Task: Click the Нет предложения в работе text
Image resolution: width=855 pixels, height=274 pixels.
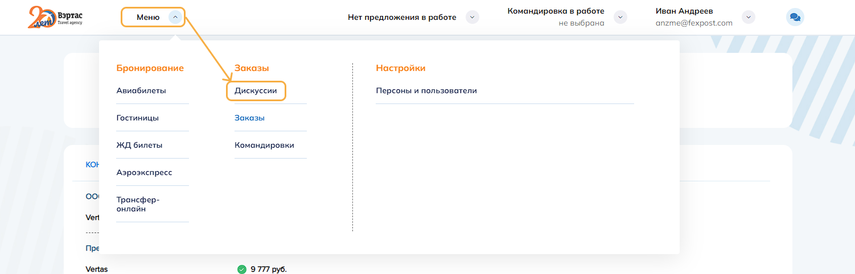Action: click(x=402, y=18)
